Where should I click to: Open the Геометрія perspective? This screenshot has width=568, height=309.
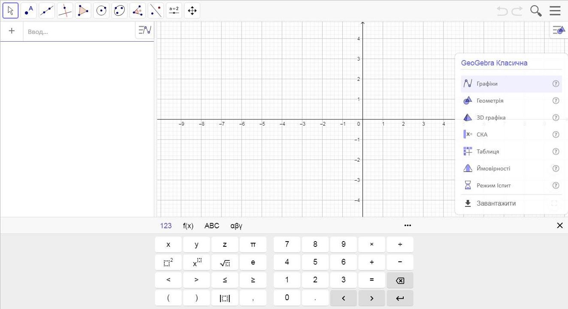click(489, 101)
